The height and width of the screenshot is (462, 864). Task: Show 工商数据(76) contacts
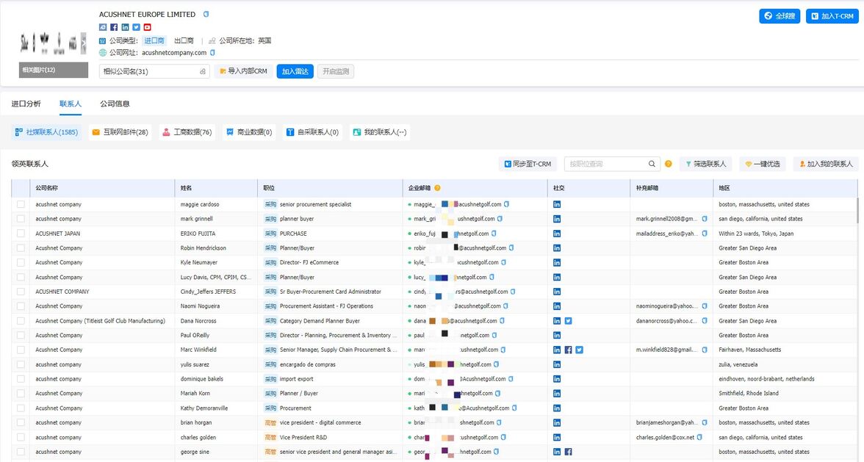187,132
